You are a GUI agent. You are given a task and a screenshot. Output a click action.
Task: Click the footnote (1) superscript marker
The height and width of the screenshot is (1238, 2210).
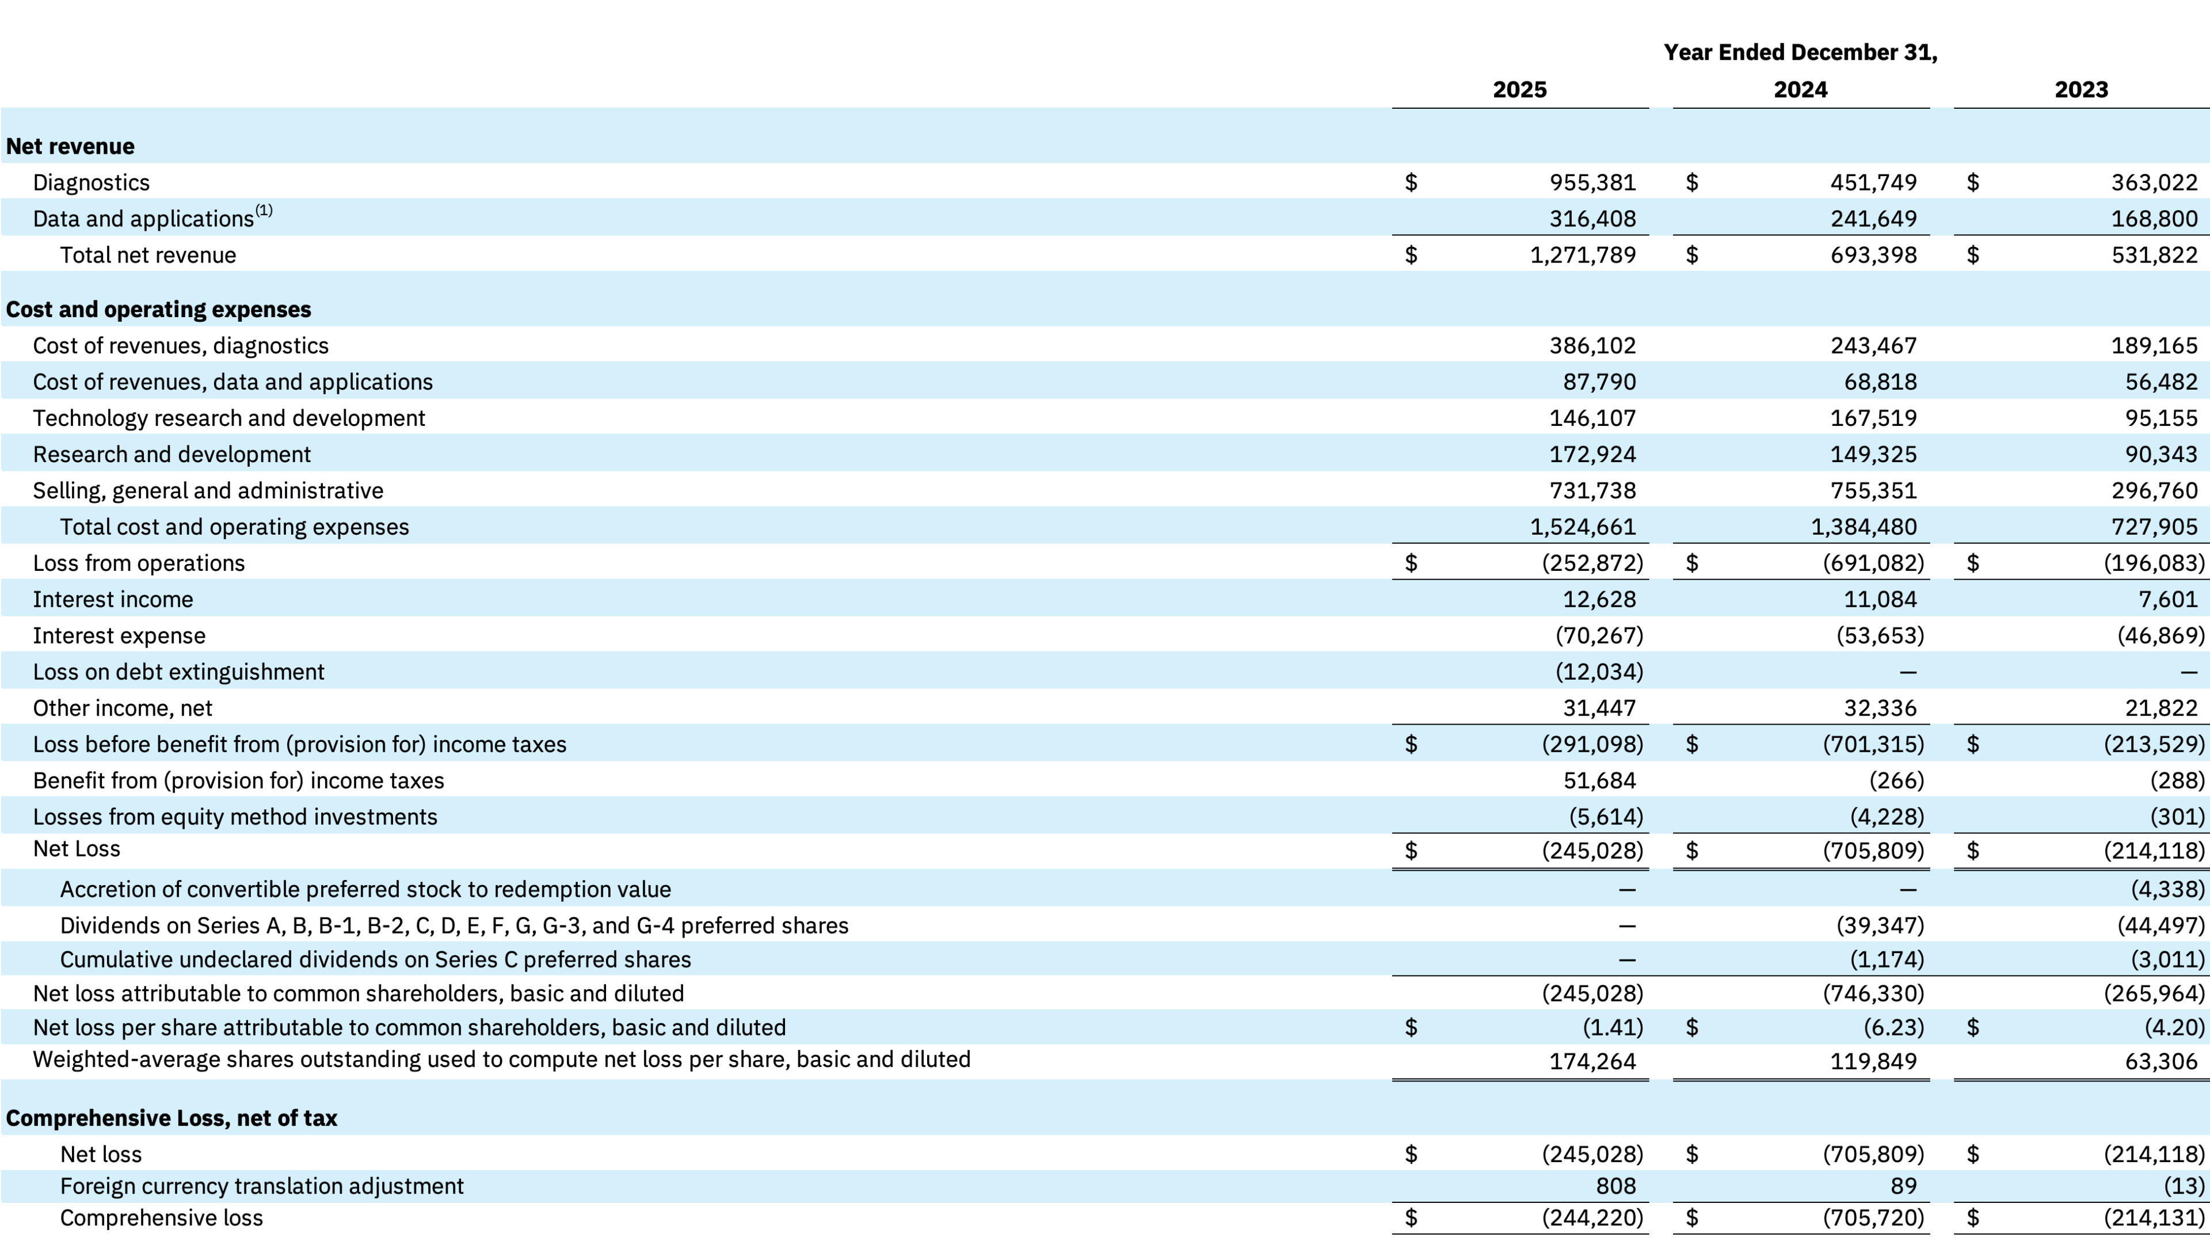click(x=264, y=210)
